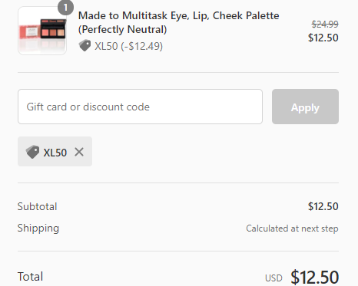Click the Apply discount button

click(305, 107)
